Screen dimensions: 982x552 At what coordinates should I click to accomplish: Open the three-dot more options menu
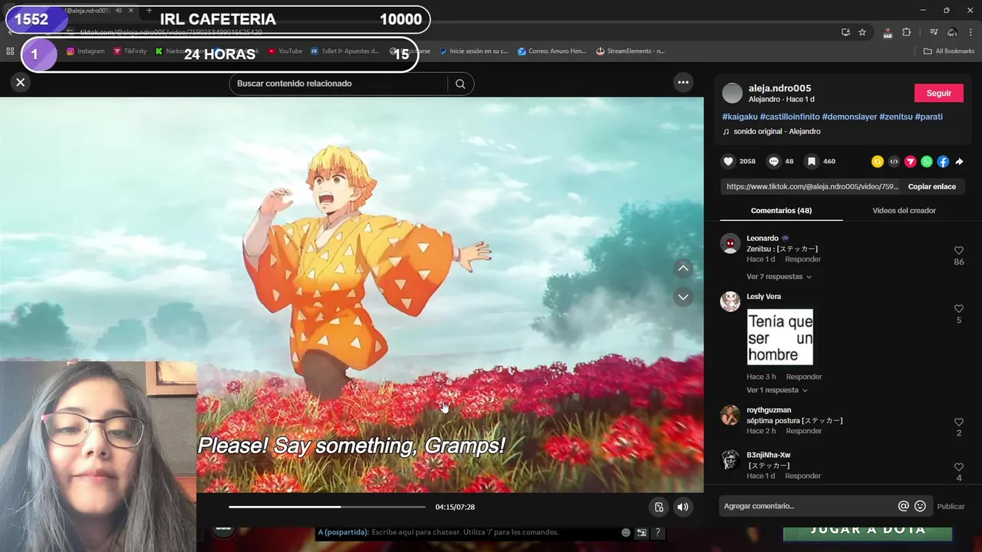point(683,82)
